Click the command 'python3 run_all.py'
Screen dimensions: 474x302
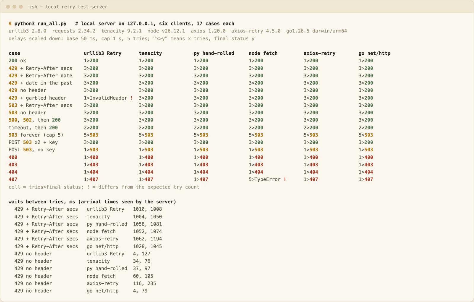[40, 24]
